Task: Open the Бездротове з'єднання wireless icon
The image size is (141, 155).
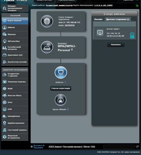Action: (x=5, y=75)
